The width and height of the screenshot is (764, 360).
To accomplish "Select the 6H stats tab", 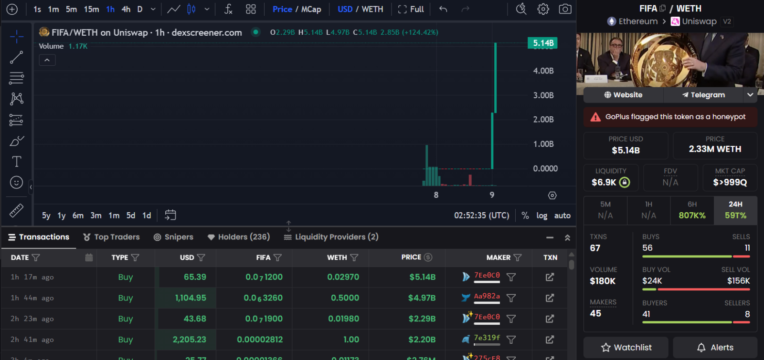I will [692, 210].
